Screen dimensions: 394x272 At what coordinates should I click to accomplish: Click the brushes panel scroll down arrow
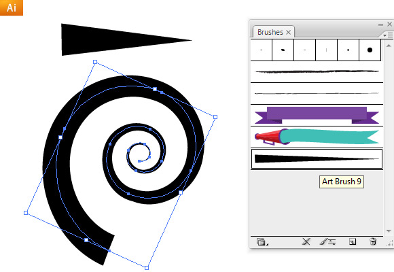[389, 231]
